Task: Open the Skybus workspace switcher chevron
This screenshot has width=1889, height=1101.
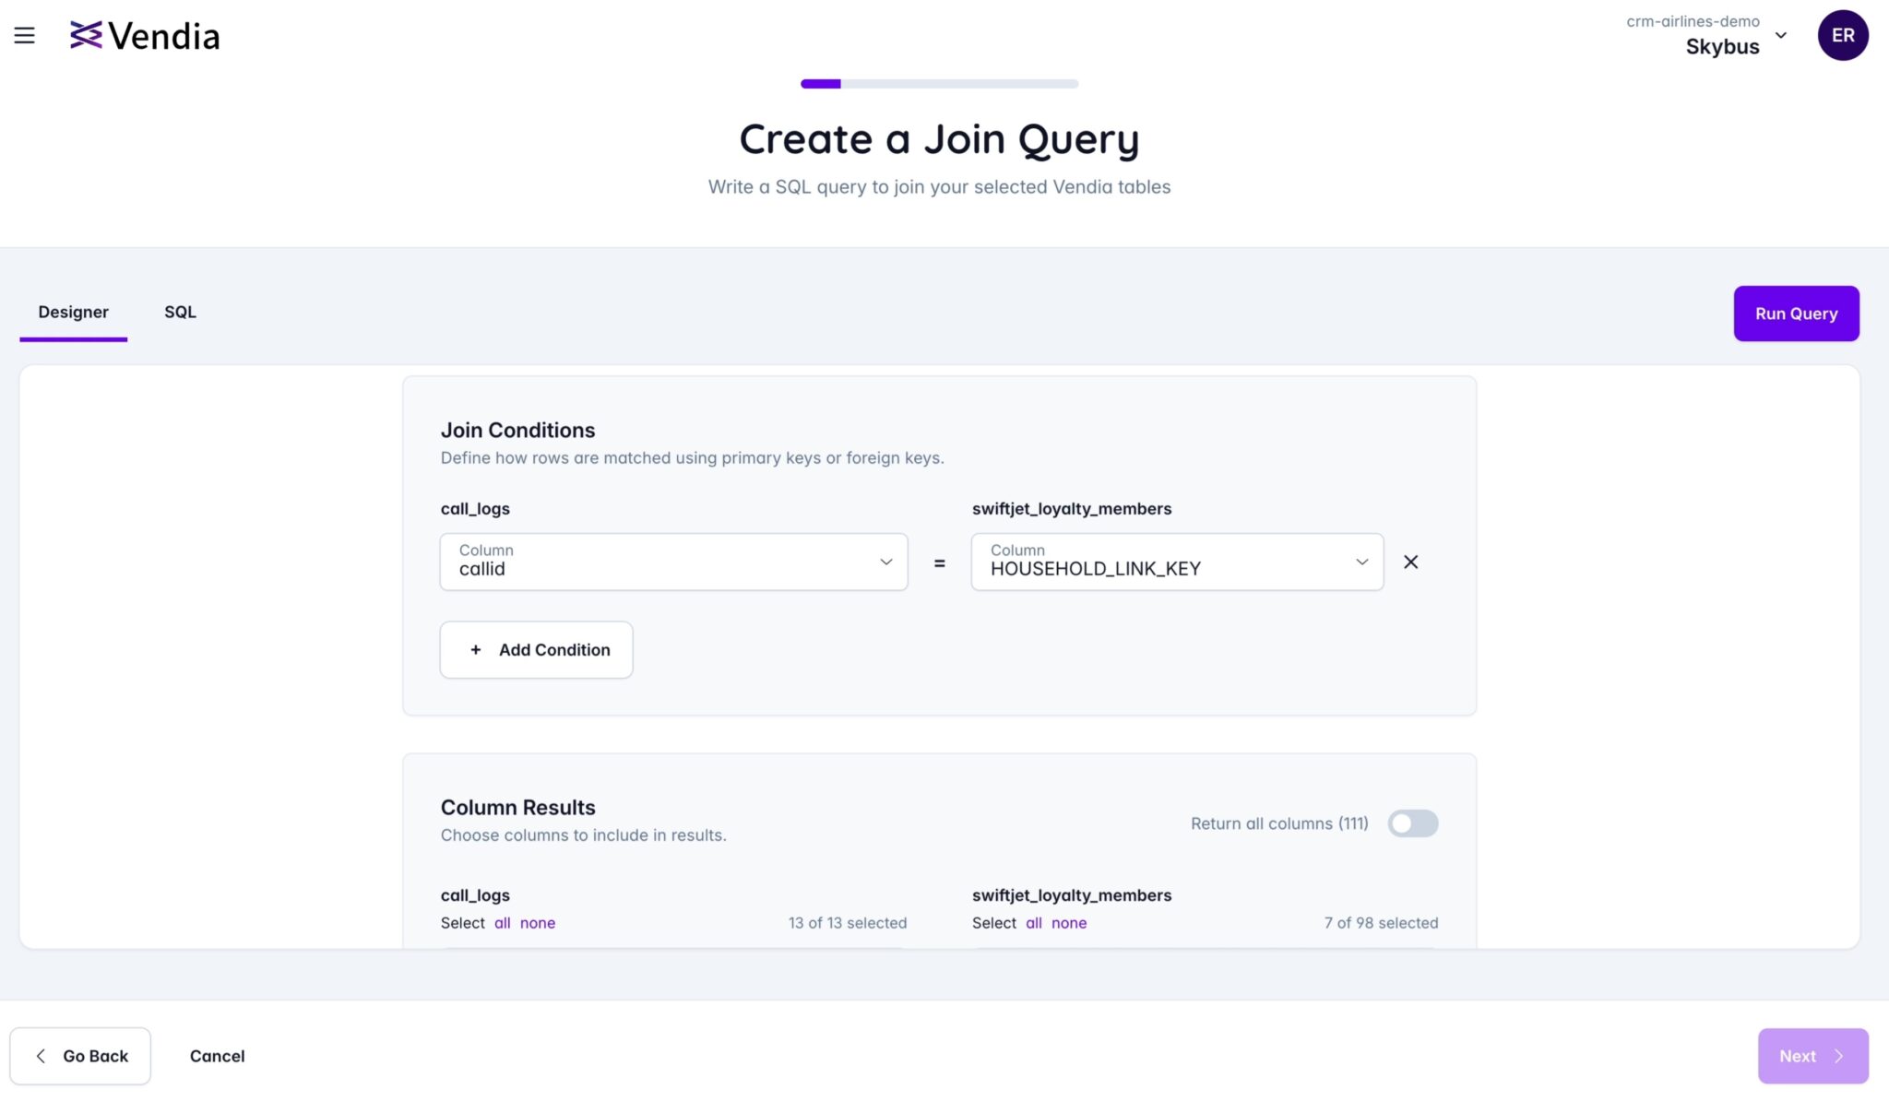Action: pos(1780,35)
